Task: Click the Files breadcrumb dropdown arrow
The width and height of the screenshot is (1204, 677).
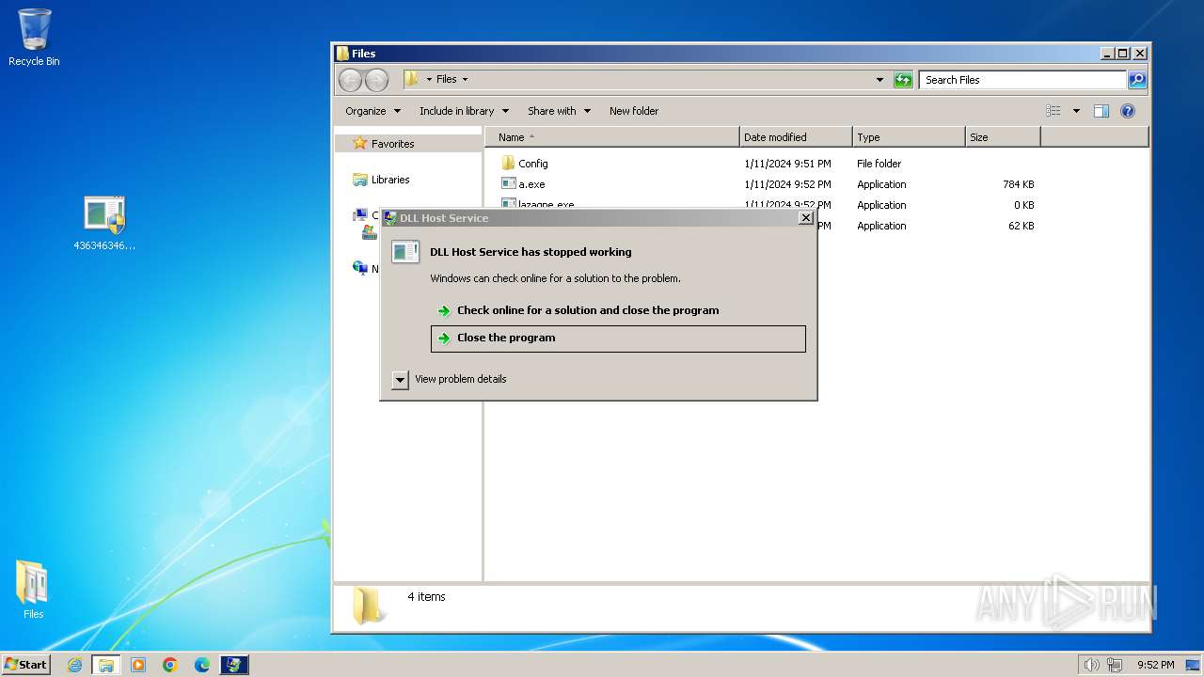Action: tap(465, 80)
